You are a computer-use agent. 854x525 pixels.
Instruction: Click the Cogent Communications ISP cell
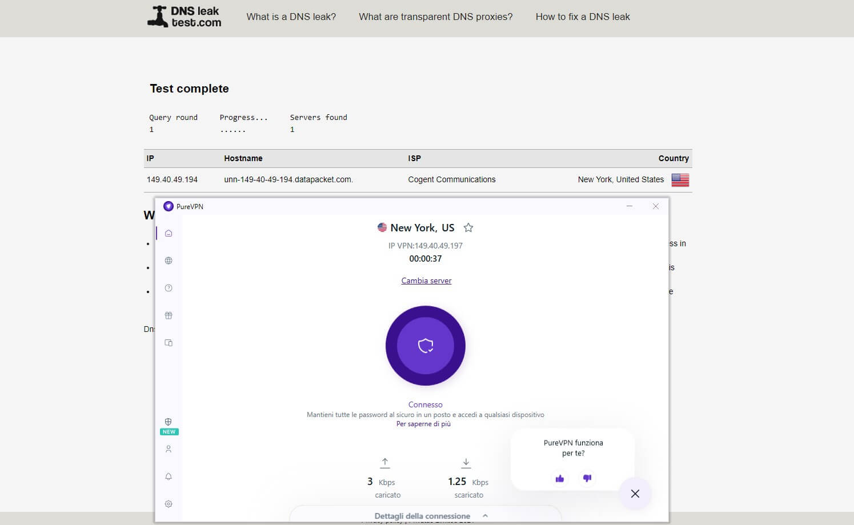(452, 179)
